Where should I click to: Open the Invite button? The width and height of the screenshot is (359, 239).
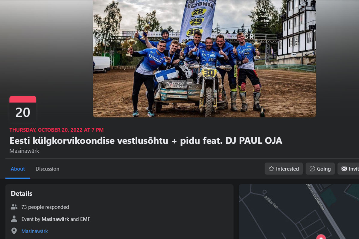[348, 169]
